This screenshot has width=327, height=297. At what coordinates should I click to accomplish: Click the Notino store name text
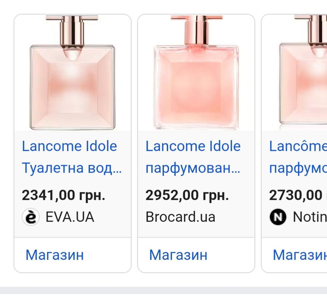click(x=309, y=217)
